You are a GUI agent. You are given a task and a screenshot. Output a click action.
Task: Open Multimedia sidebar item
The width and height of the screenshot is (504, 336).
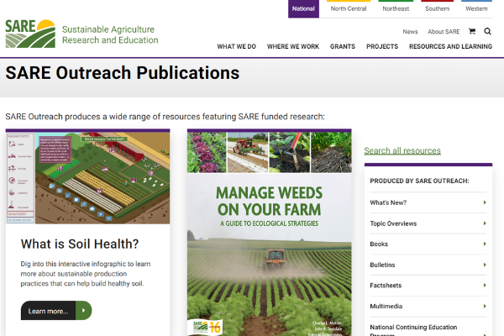(428, 307)
